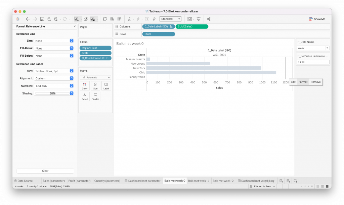Viewport: 344px width, 205px height.
Task: Open Presentation mode from the toolbar
Action: pyautogui.click(x=199, y=19)
